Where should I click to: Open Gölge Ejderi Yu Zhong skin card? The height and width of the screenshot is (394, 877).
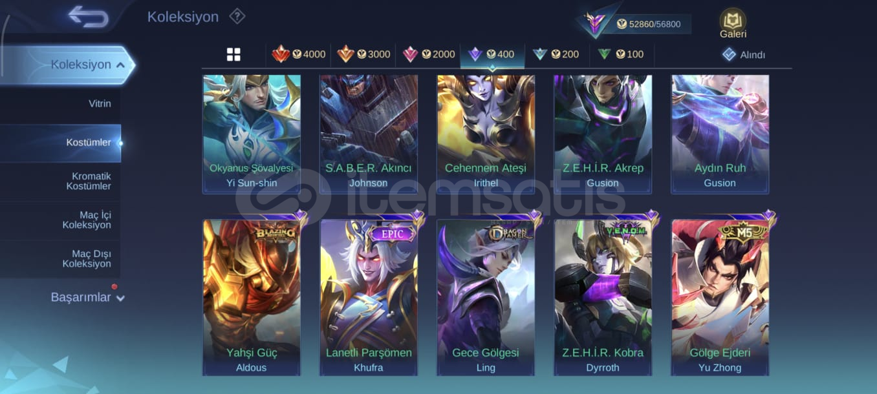(x=720, y=297)
